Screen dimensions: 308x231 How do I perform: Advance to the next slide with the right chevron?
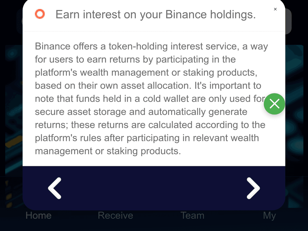[253, 188]
